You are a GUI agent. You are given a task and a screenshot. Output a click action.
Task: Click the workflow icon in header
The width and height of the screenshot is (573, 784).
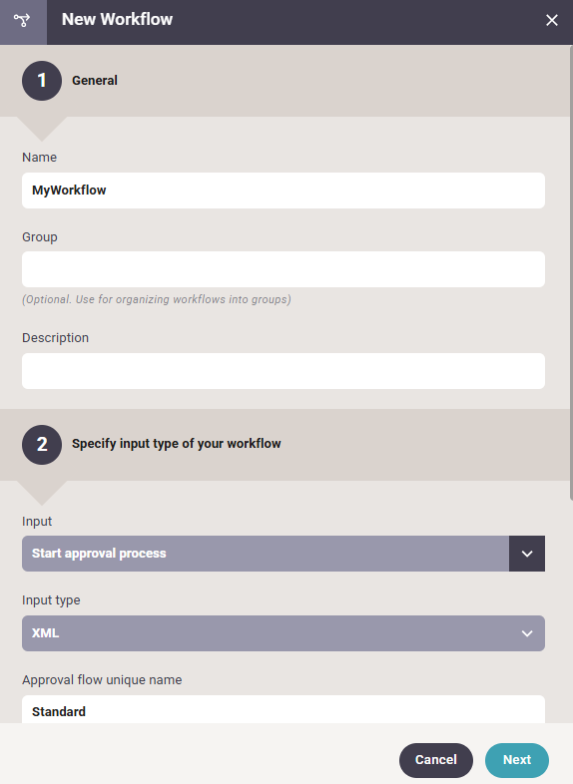(x=23, y=21)
